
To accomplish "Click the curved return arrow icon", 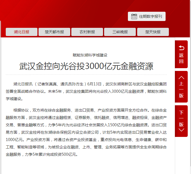I will 181,48.
